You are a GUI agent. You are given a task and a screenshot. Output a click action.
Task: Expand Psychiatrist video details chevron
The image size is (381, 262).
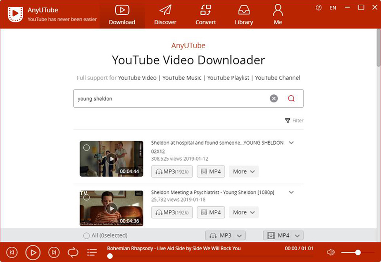tap(291, 192)
